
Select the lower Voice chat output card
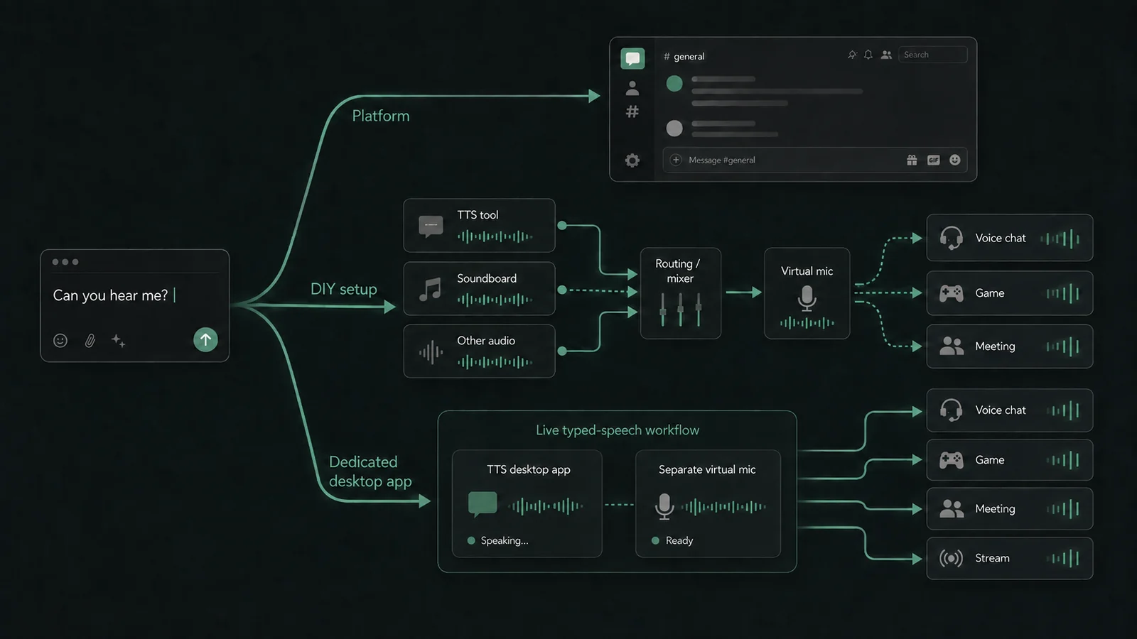[1010, 410]
